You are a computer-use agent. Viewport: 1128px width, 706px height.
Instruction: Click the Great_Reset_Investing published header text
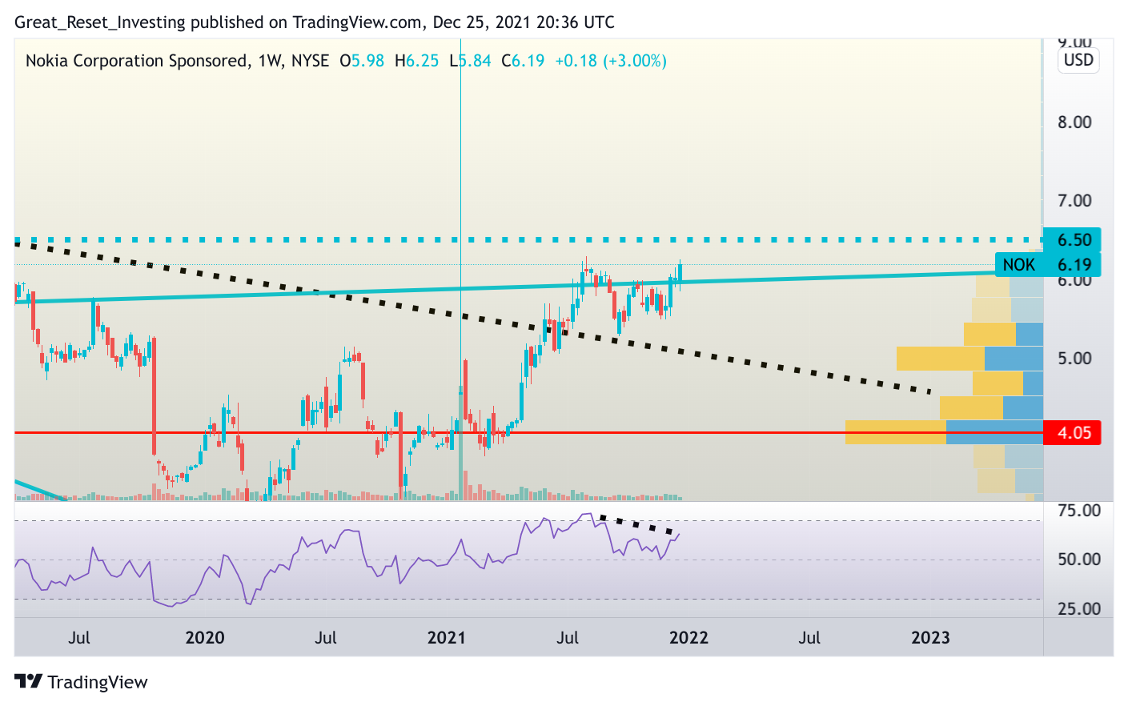tap(315, 22)
